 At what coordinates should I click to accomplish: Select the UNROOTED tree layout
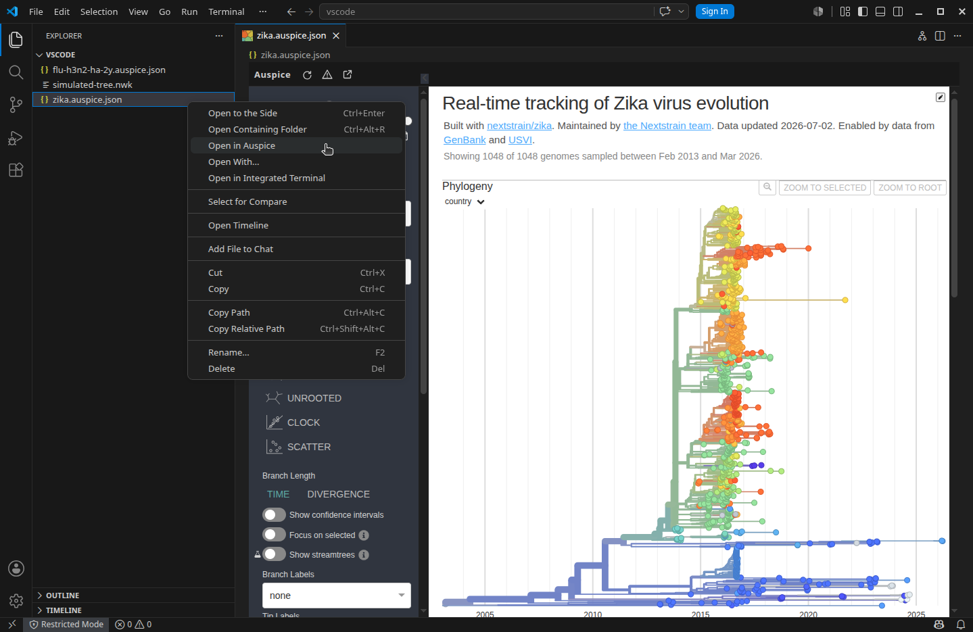tap(304, 398)
